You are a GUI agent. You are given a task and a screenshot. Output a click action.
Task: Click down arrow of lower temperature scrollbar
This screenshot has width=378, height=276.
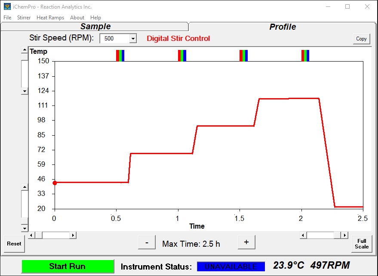pyautogui.click(x=25, y=228)
